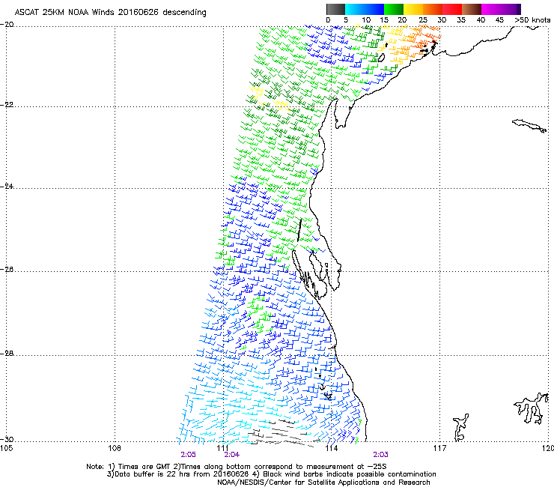Image resolution: width=554 pixels, height=487 pixels.
Task: Click the note 'Data buffer is 22 hrs'
Action: coord(150,474)
